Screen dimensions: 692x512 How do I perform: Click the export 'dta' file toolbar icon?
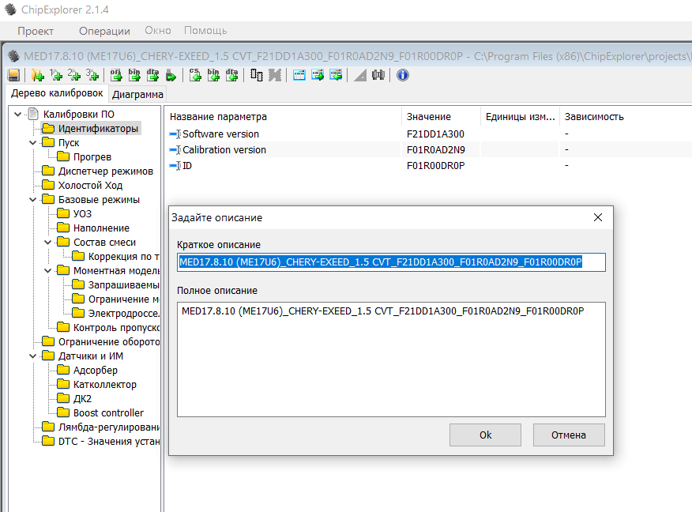(153, 75)
